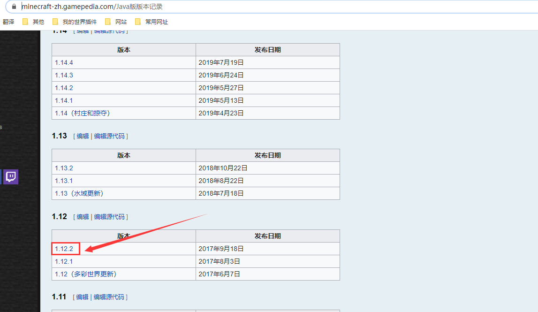The width and height of the screenshot is (538, 312).
Task: Click the 1.13 section heading
Action: pyautogui.click(x=60, y=136)
